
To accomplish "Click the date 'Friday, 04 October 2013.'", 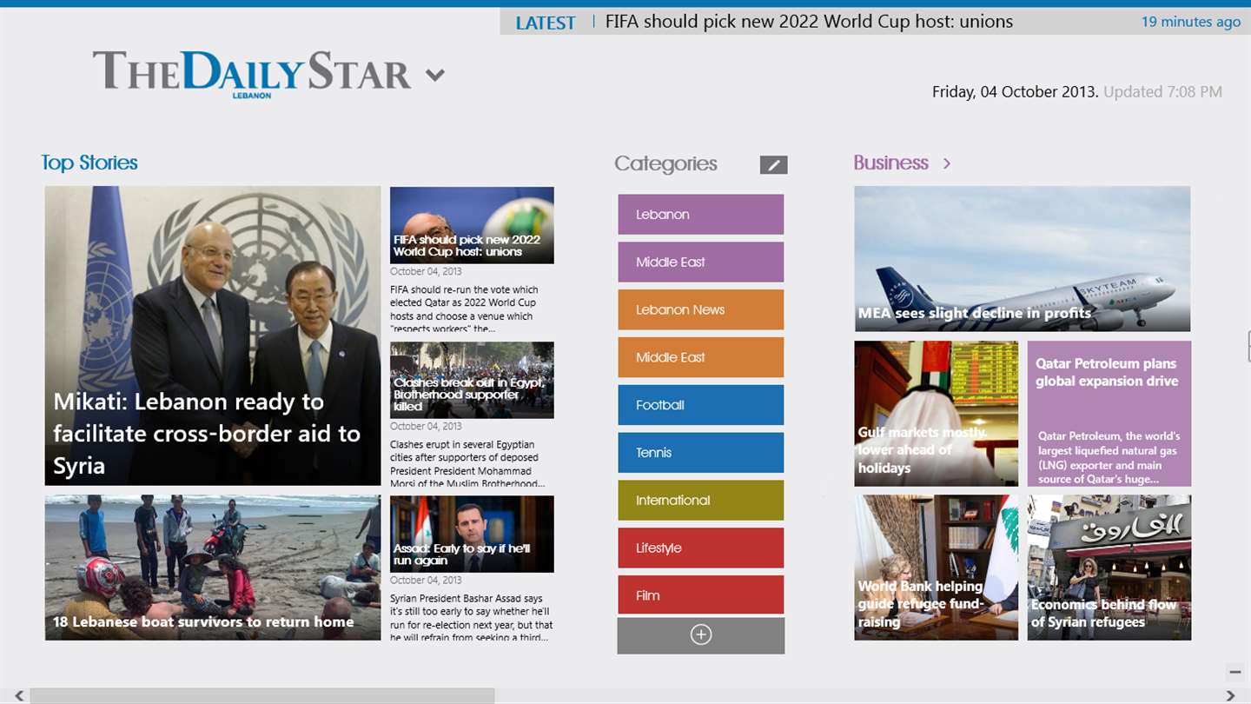I will click(1016, 91).
